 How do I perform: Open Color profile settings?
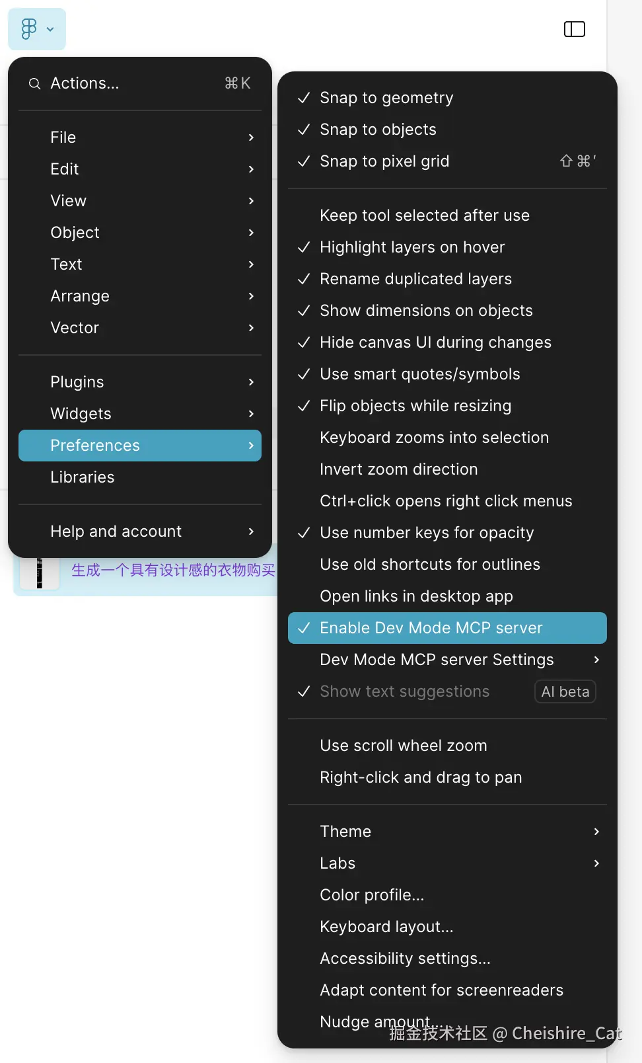(372, 895)
